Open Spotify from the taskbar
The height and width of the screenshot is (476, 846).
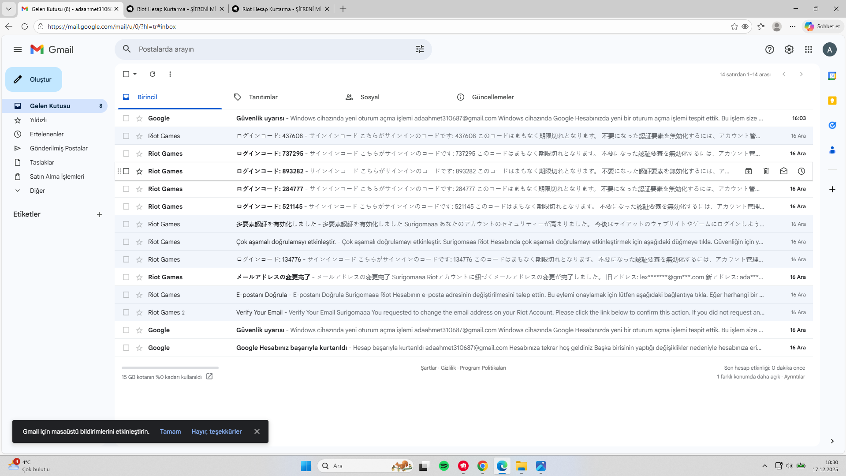444,466
